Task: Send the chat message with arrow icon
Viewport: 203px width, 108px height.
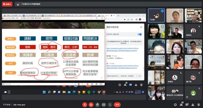Action: (140, 76)
